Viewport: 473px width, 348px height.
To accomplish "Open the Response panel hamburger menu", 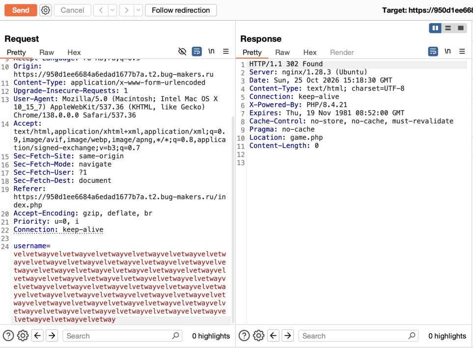I will pos(462,52).
